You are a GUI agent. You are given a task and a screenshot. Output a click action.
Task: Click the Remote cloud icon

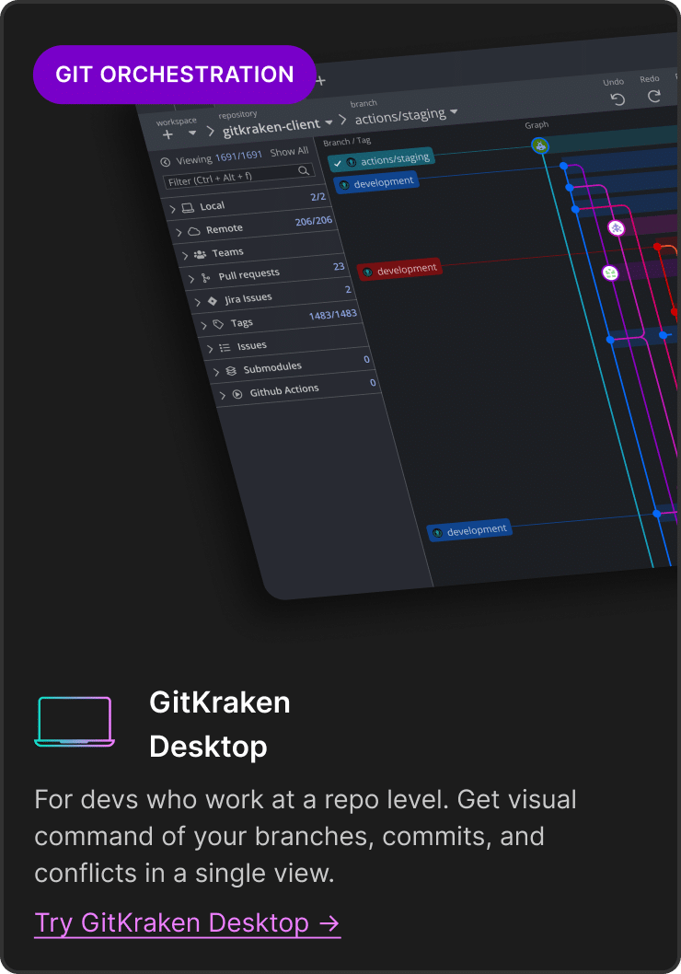coord(193,231)
